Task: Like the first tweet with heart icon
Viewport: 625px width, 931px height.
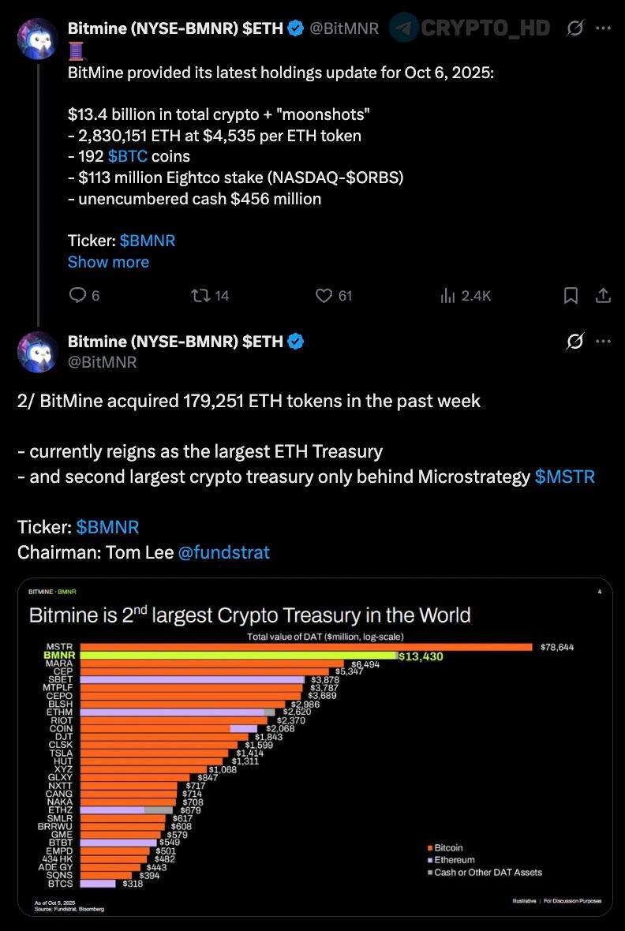Action: (324, 295)
